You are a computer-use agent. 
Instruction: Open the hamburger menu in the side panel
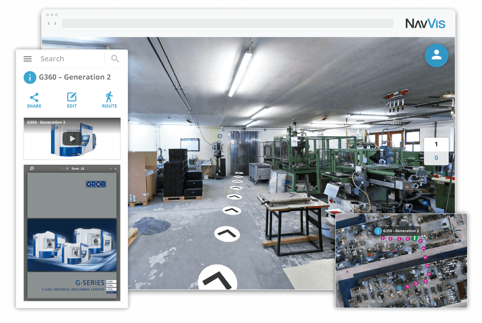(27, 59)
